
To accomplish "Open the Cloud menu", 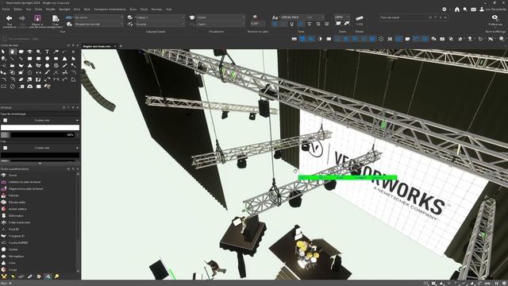I will coord(144,10).
